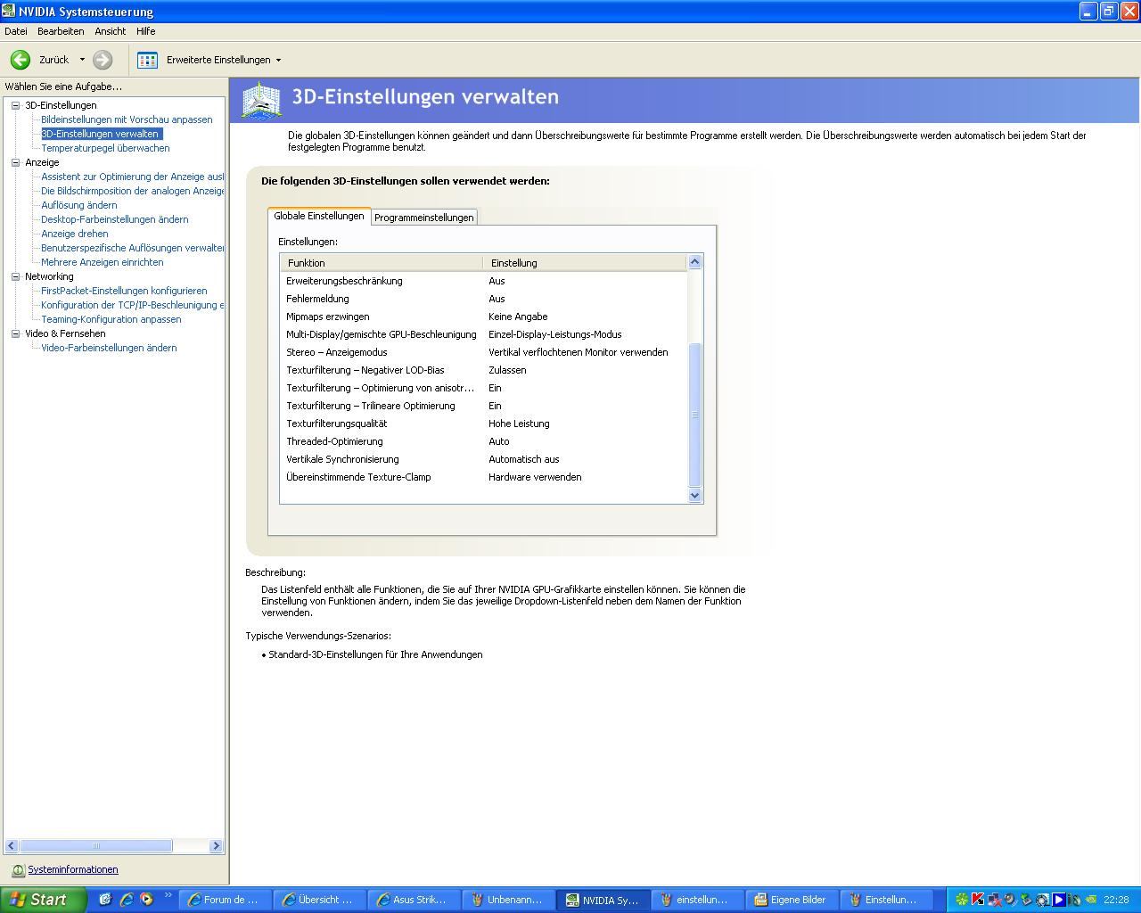Collapse the 3D-Einstellungen tree node
The image size is (1141, 913).
15,105
